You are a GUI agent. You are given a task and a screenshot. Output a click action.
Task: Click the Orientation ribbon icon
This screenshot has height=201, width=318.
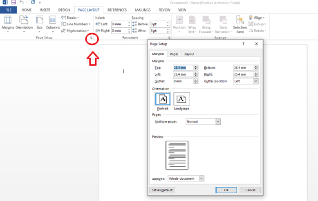[x=24, y=23]
